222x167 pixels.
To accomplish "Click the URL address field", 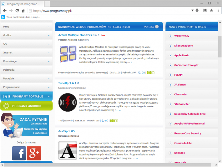I will pyautogui.click(x=109, y=11).
